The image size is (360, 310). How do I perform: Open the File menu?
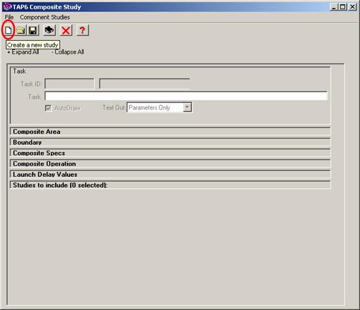(9, 17)
